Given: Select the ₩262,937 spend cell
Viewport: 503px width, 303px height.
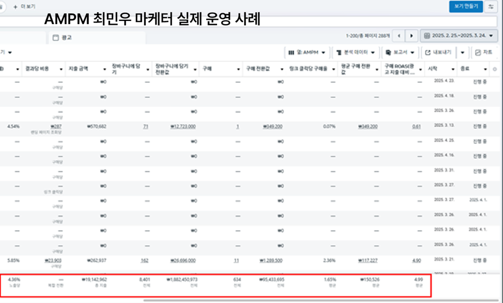Looking at the screenshot, I should coord(97,261).
